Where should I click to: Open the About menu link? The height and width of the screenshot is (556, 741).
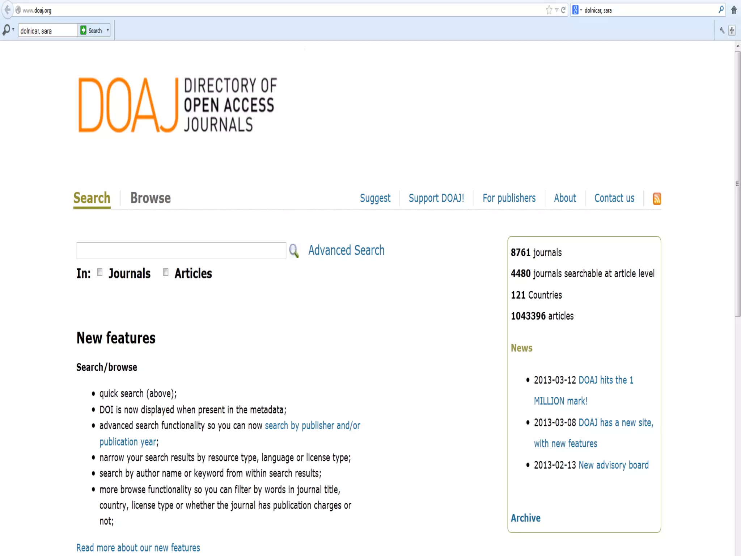point(565,198)
